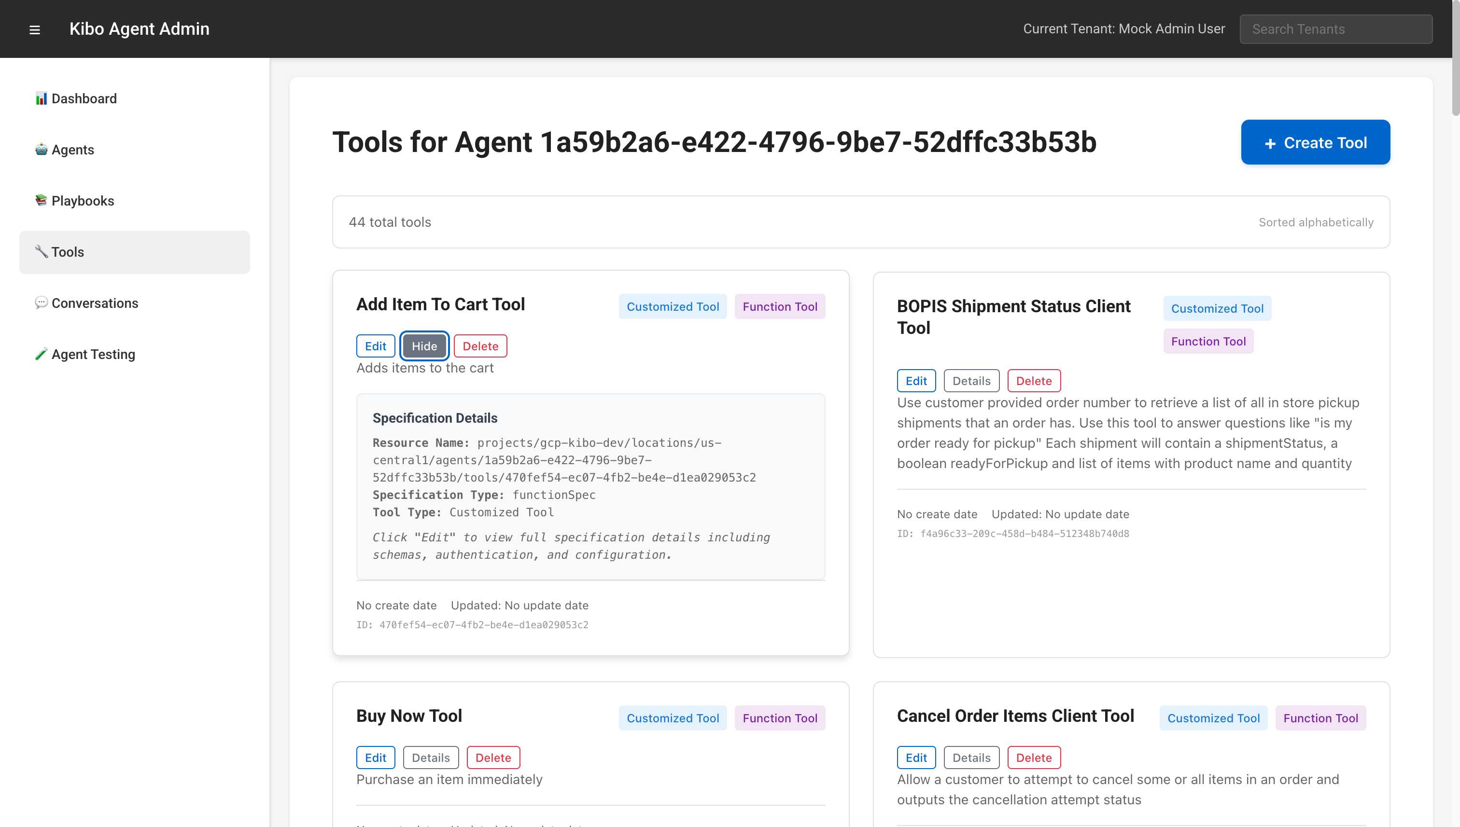The image size is (1460, 827).
Task: Edit the BOPIS Shipment Status Client Tool
Action: tap(916, 381)
